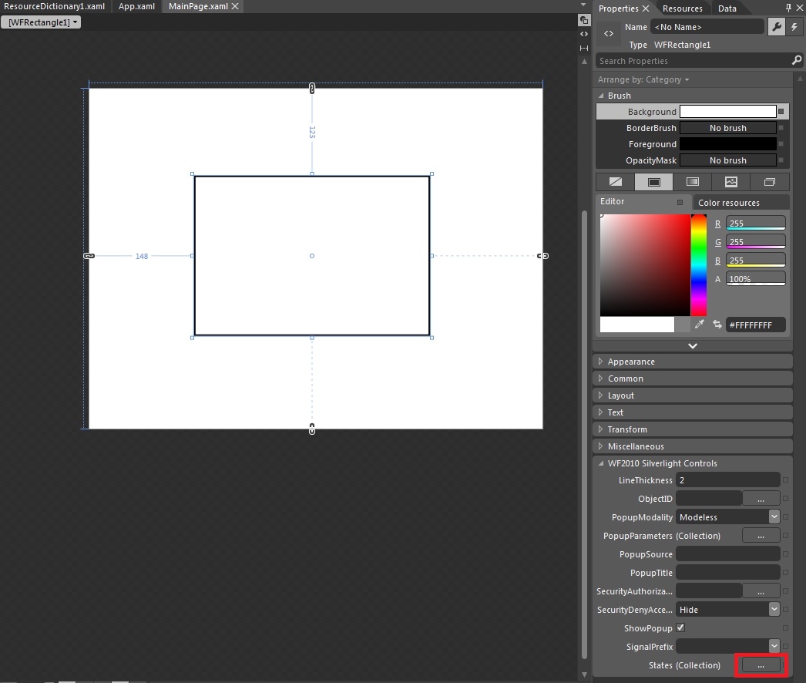This screenshot has height=683, width=806.
Task: Uncheck the ShowPopup checkbox
Action: pyautogui.click(x=680, y=628)
